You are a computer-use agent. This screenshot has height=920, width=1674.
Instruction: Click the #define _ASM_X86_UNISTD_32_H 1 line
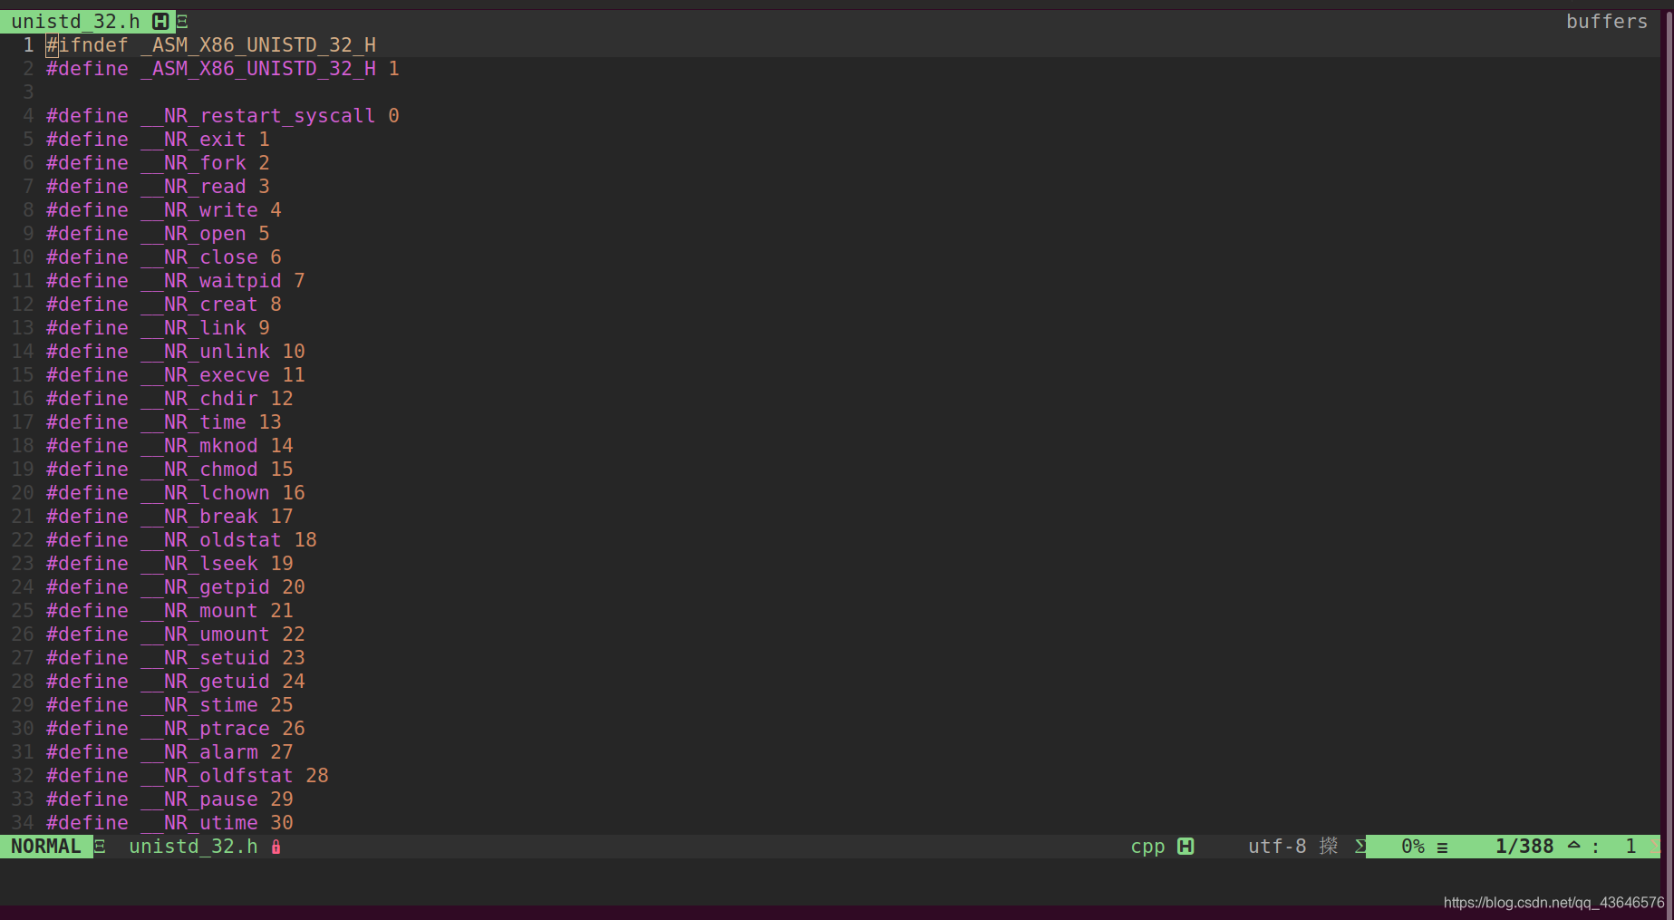(223, 69)
